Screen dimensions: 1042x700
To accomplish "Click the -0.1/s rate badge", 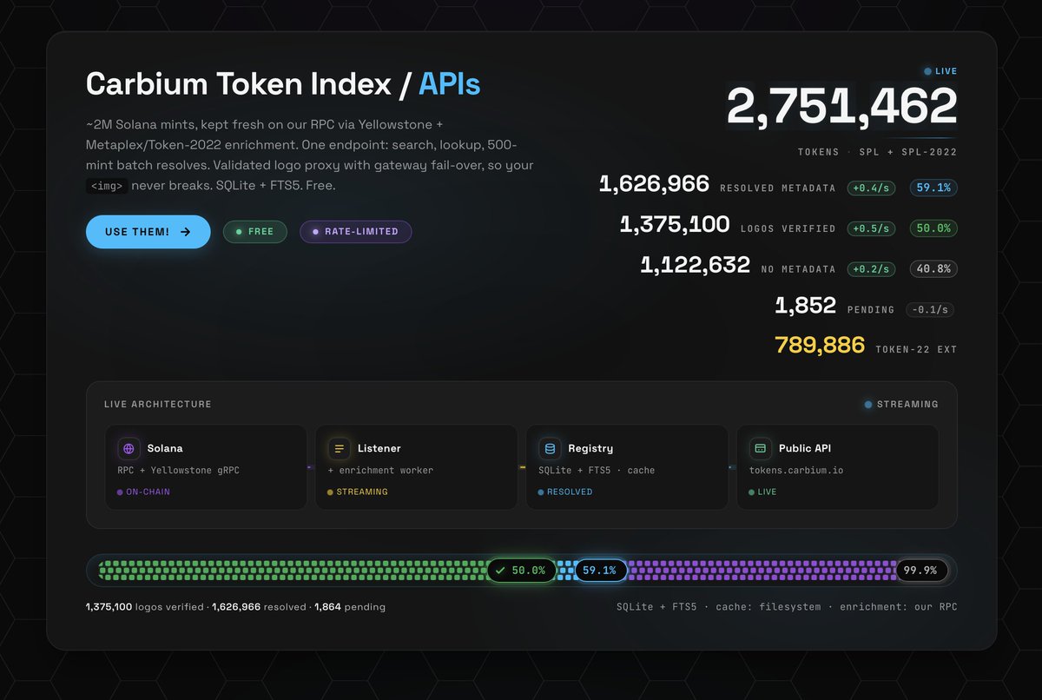I will [x=932, y=310].
